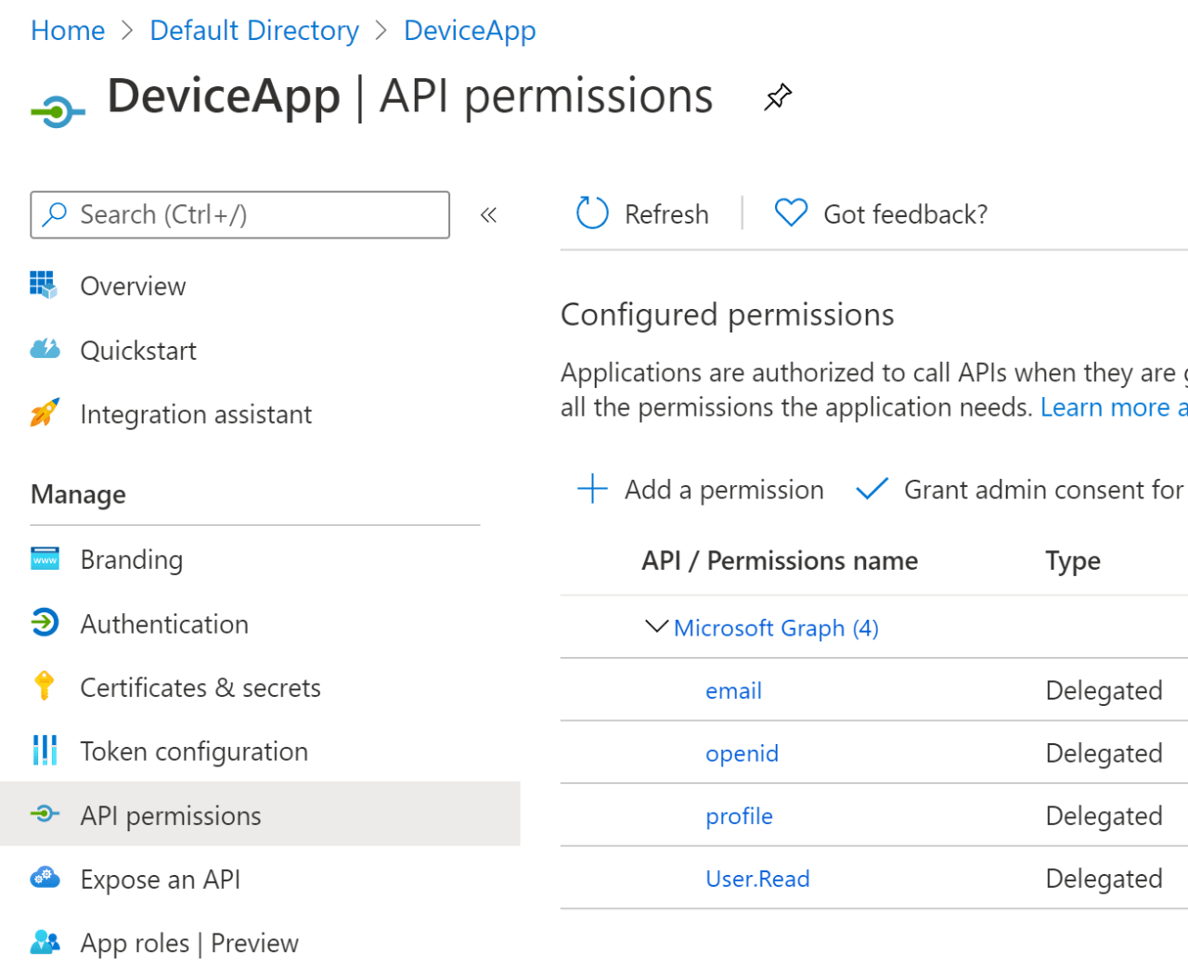
Task: Click the Token configuration icon
Action: [44, 751]
